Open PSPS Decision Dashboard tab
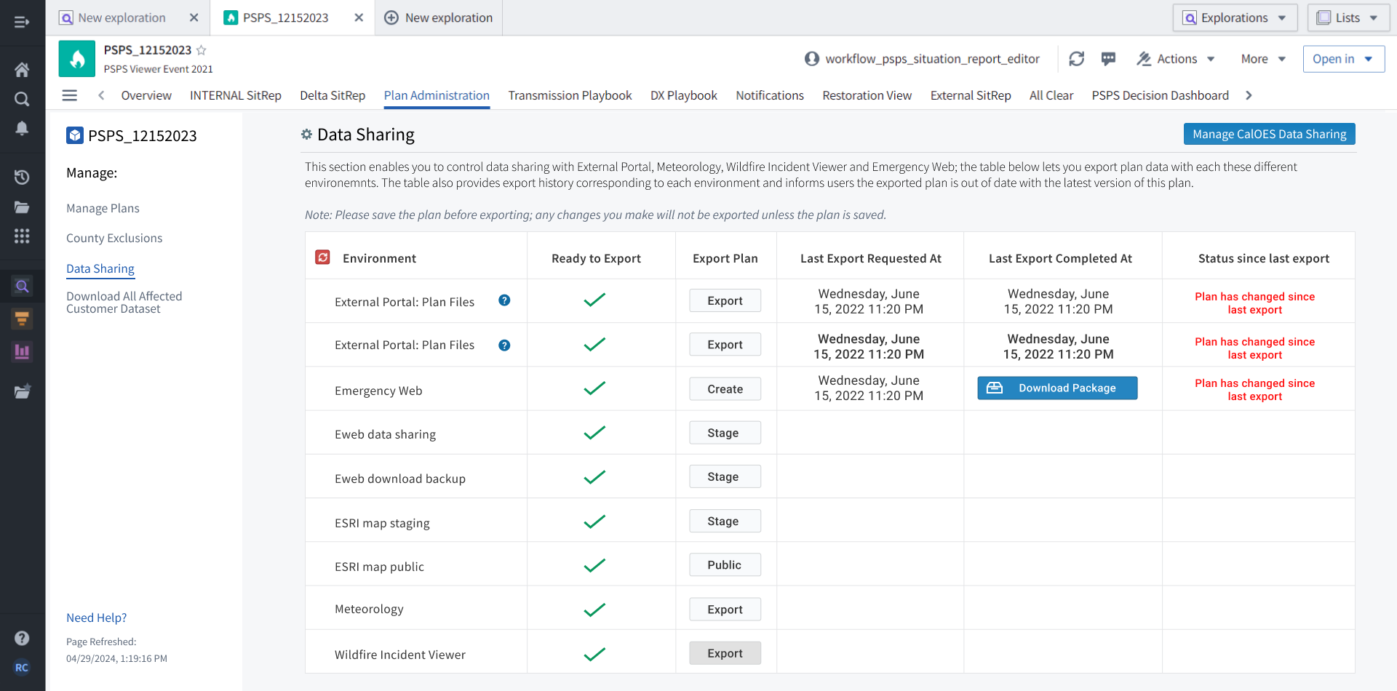This screenshot has height=691, width=1397. click(x=1160, y=95)
